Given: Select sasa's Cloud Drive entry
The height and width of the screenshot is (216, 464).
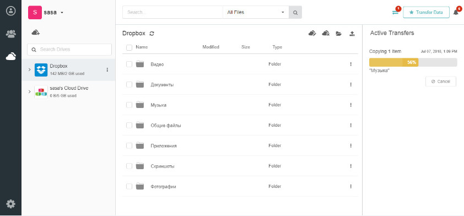Looking at the screenshot, I should pos(68,92).
